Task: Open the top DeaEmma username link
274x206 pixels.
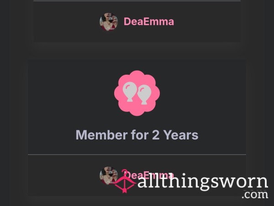Action: pyautogui.click(x=149, y=21)
